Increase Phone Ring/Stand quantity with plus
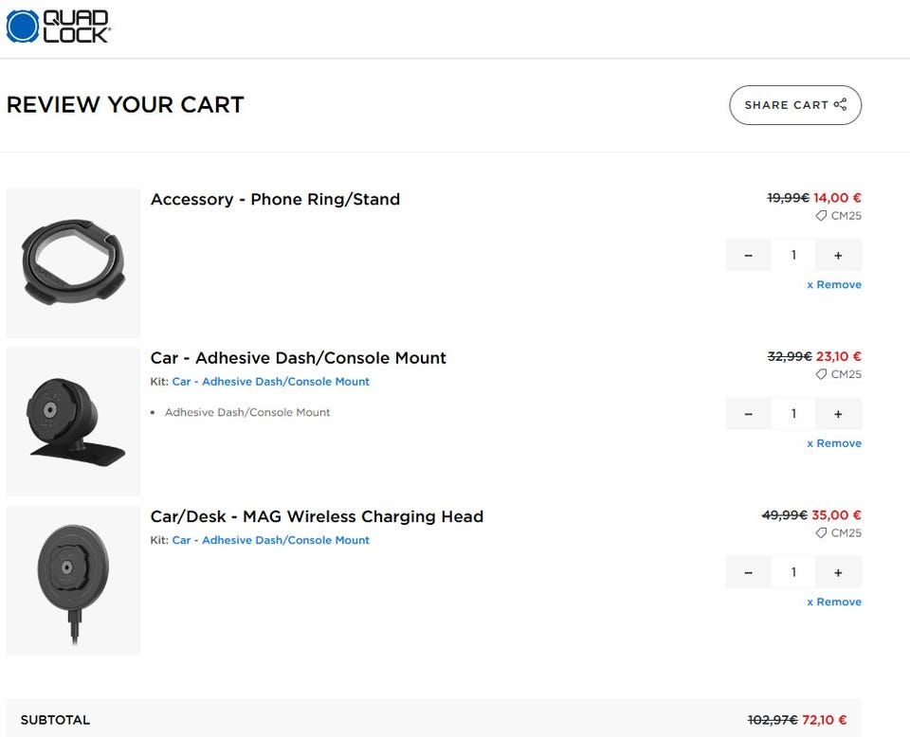This screenshot has height=737, width=910. click(838, 255)
